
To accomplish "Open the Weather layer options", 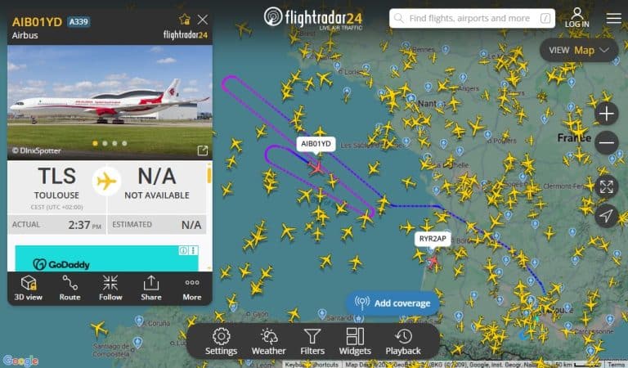I will [269, 342].
